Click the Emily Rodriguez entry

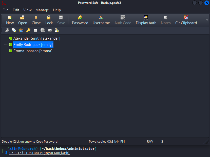click(x=33, y=45)
